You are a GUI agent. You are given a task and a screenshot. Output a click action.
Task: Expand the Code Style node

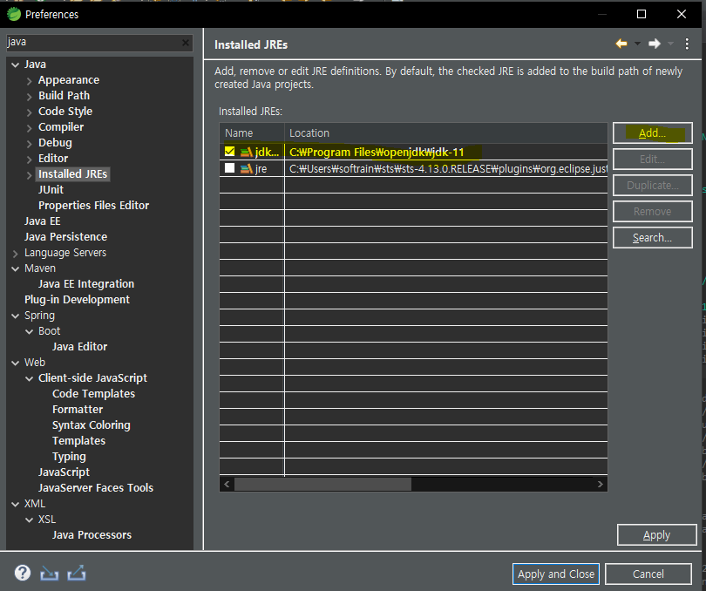coord(30,112)
